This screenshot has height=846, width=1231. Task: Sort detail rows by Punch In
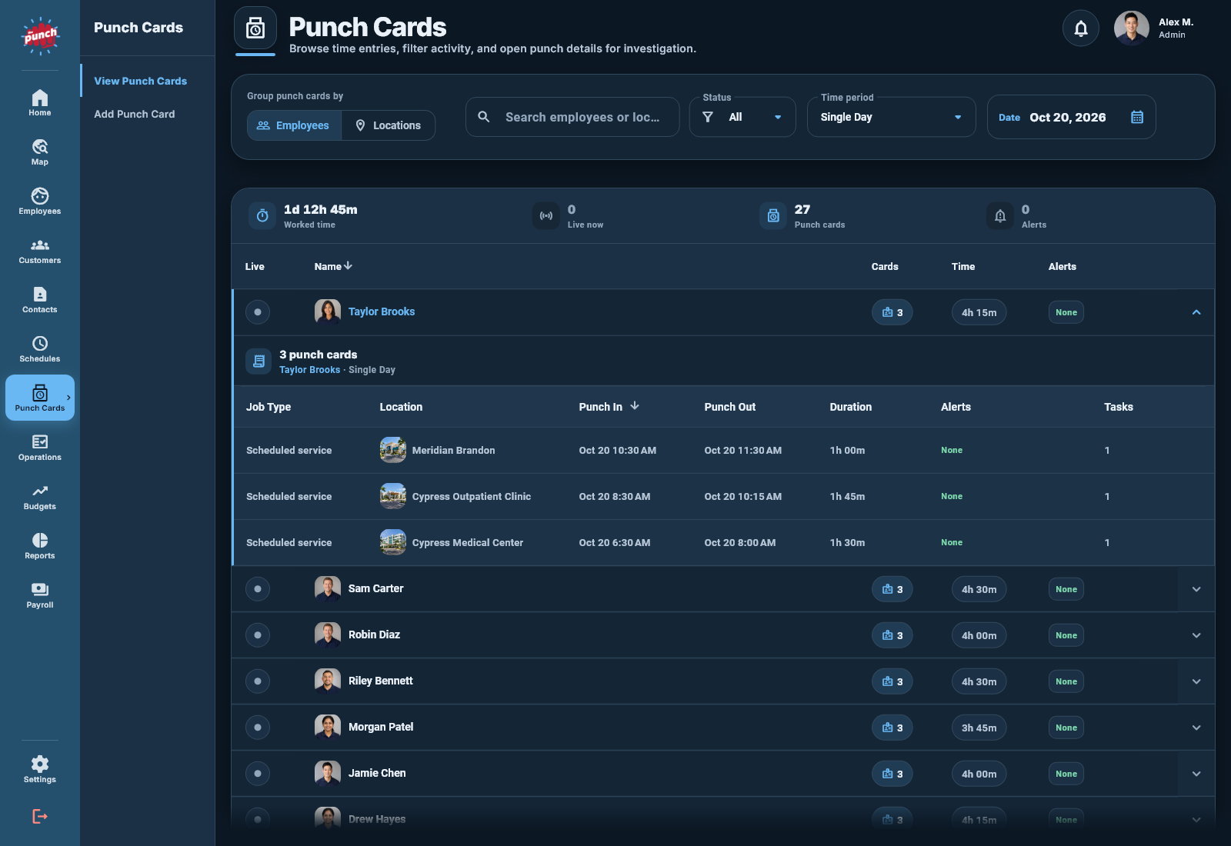click(609, 407)
